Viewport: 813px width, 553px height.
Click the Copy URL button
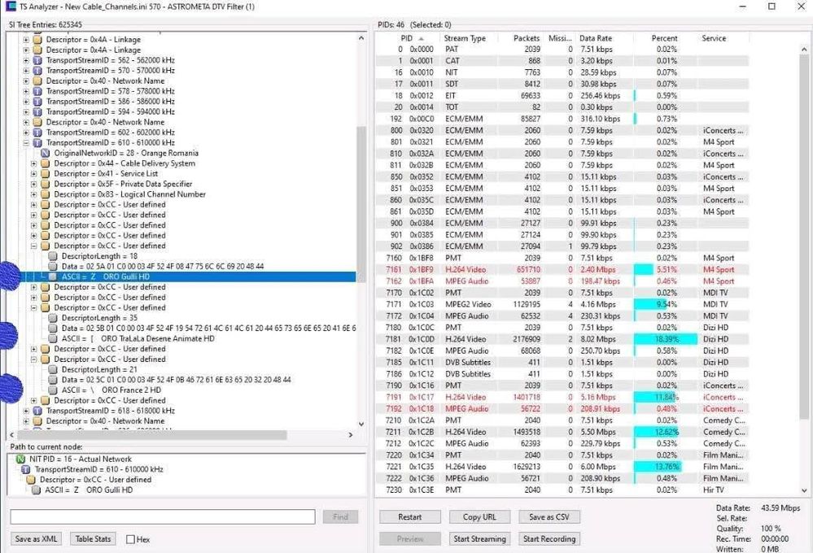pyautogui.click(x=479, y=517)
